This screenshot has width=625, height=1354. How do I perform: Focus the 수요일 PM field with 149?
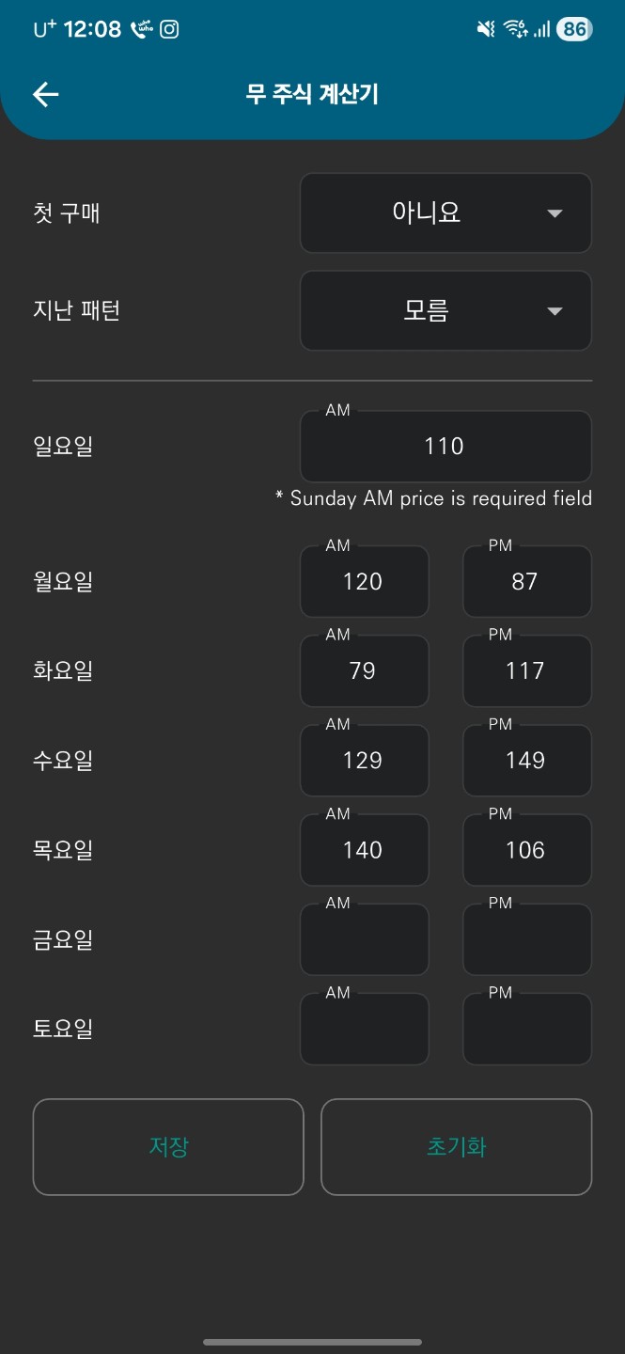[526, 761]
